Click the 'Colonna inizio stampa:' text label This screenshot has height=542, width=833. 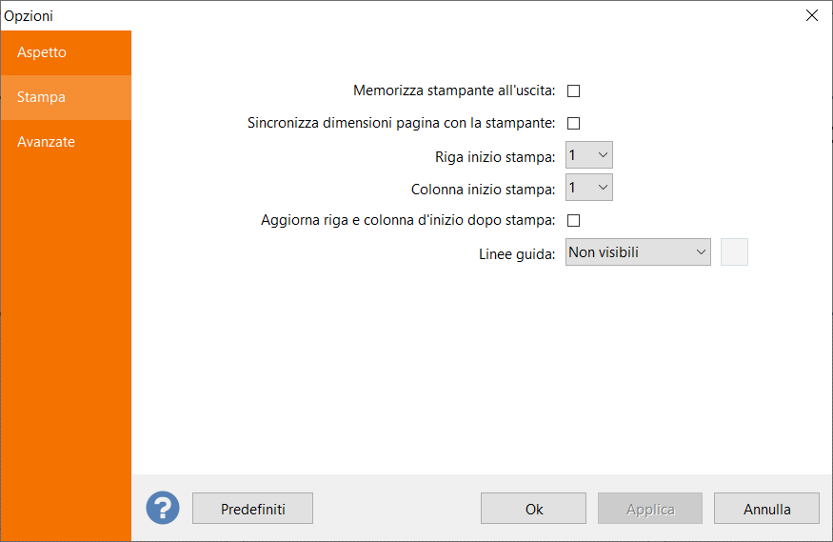pyautogui.click(x=483, y=189)
